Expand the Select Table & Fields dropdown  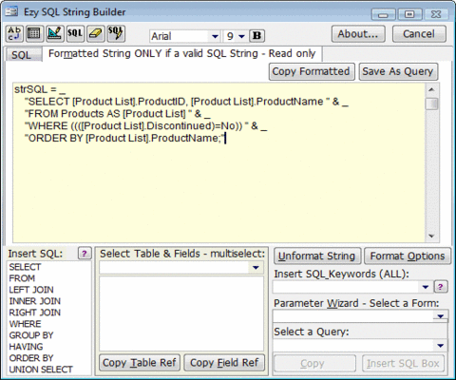click(x=256, y=268)
